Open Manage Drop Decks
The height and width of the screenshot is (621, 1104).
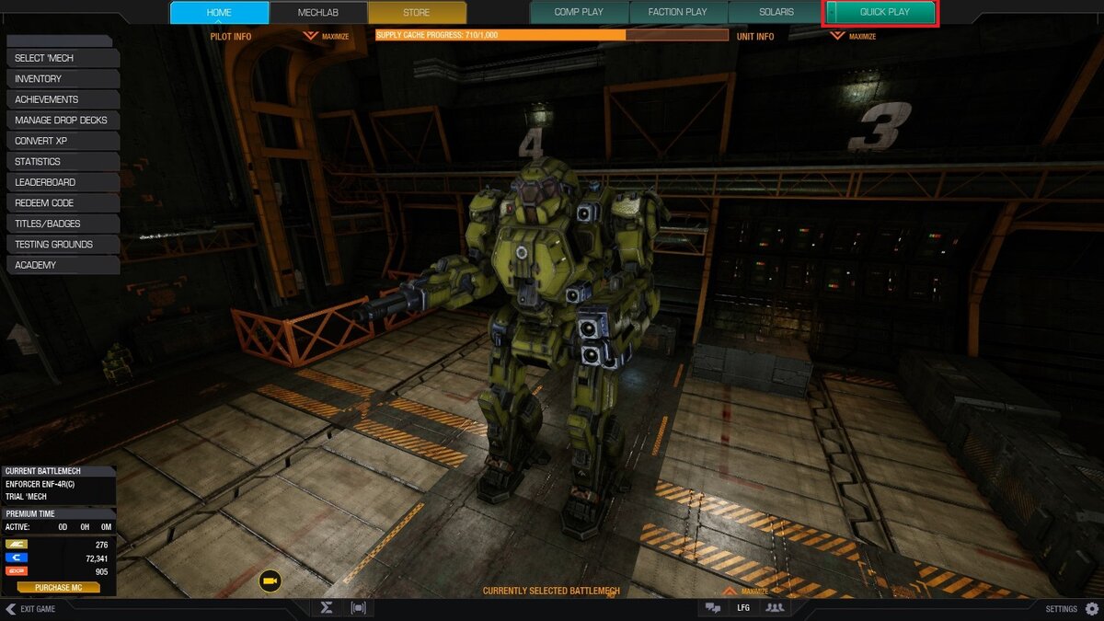[x=63, y=121]
